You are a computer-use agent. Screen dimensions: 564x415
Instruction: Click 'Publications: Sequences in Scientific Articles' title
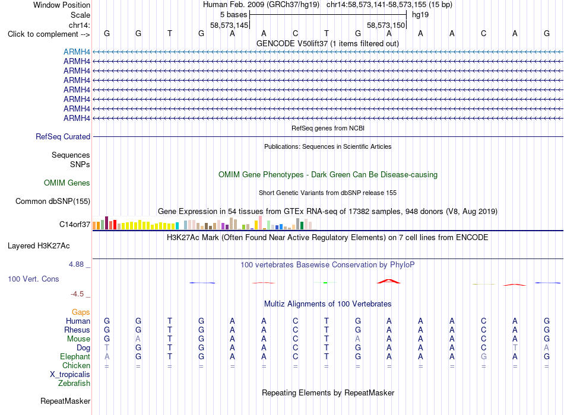tap(328, 146)
